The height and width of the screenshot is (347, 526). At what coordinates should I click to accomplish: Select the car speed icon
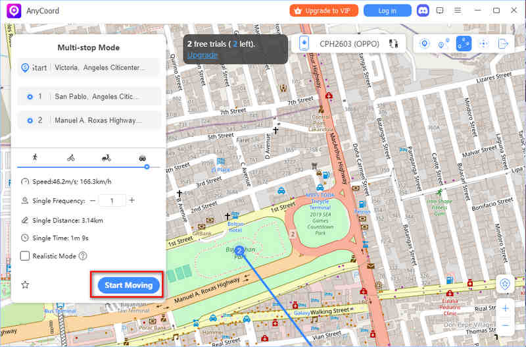click(x=142, y=158)
